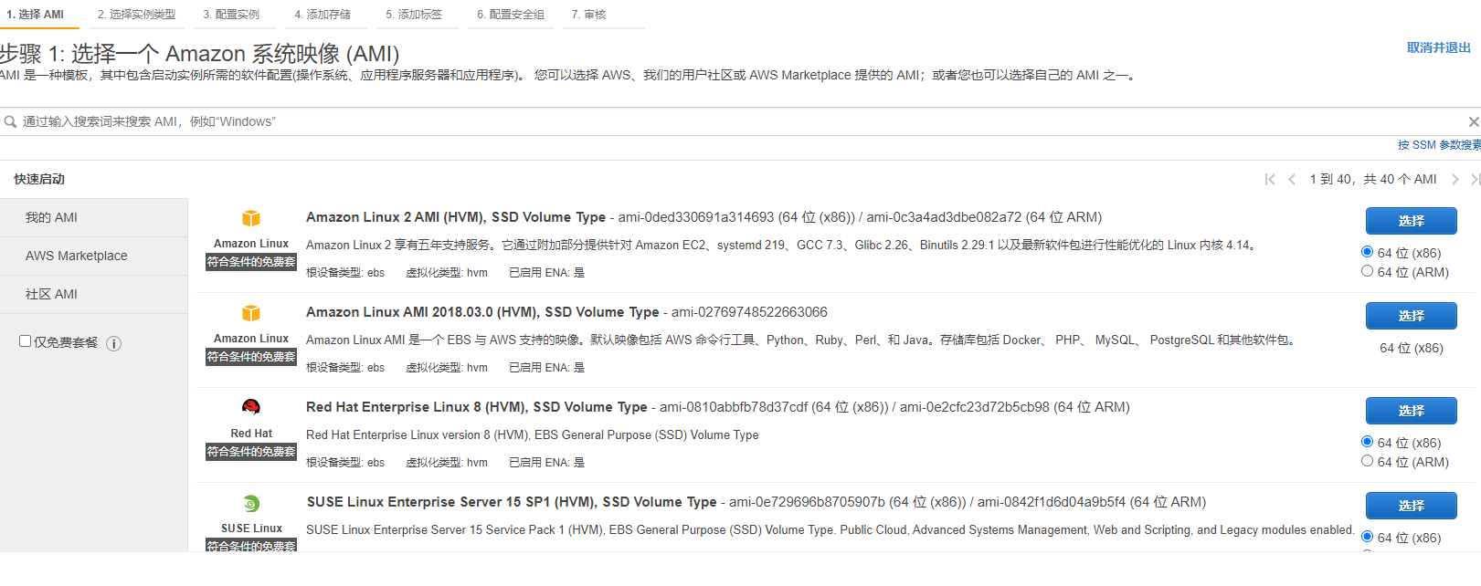Go to next page of AMI results
This screenshot has height=586, width=1481.
coord(1455,180)
